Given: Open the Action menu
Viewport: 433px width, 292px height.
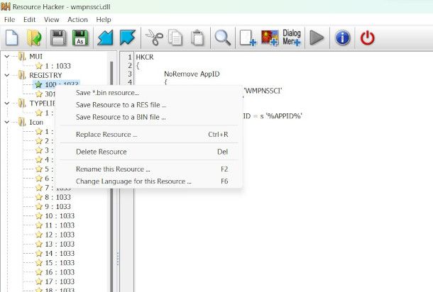Looking at the screenshot, I should click(77, 20).
